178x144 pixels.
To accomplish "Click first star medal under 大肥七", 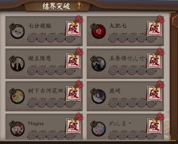I will click(x=113, y=38).
